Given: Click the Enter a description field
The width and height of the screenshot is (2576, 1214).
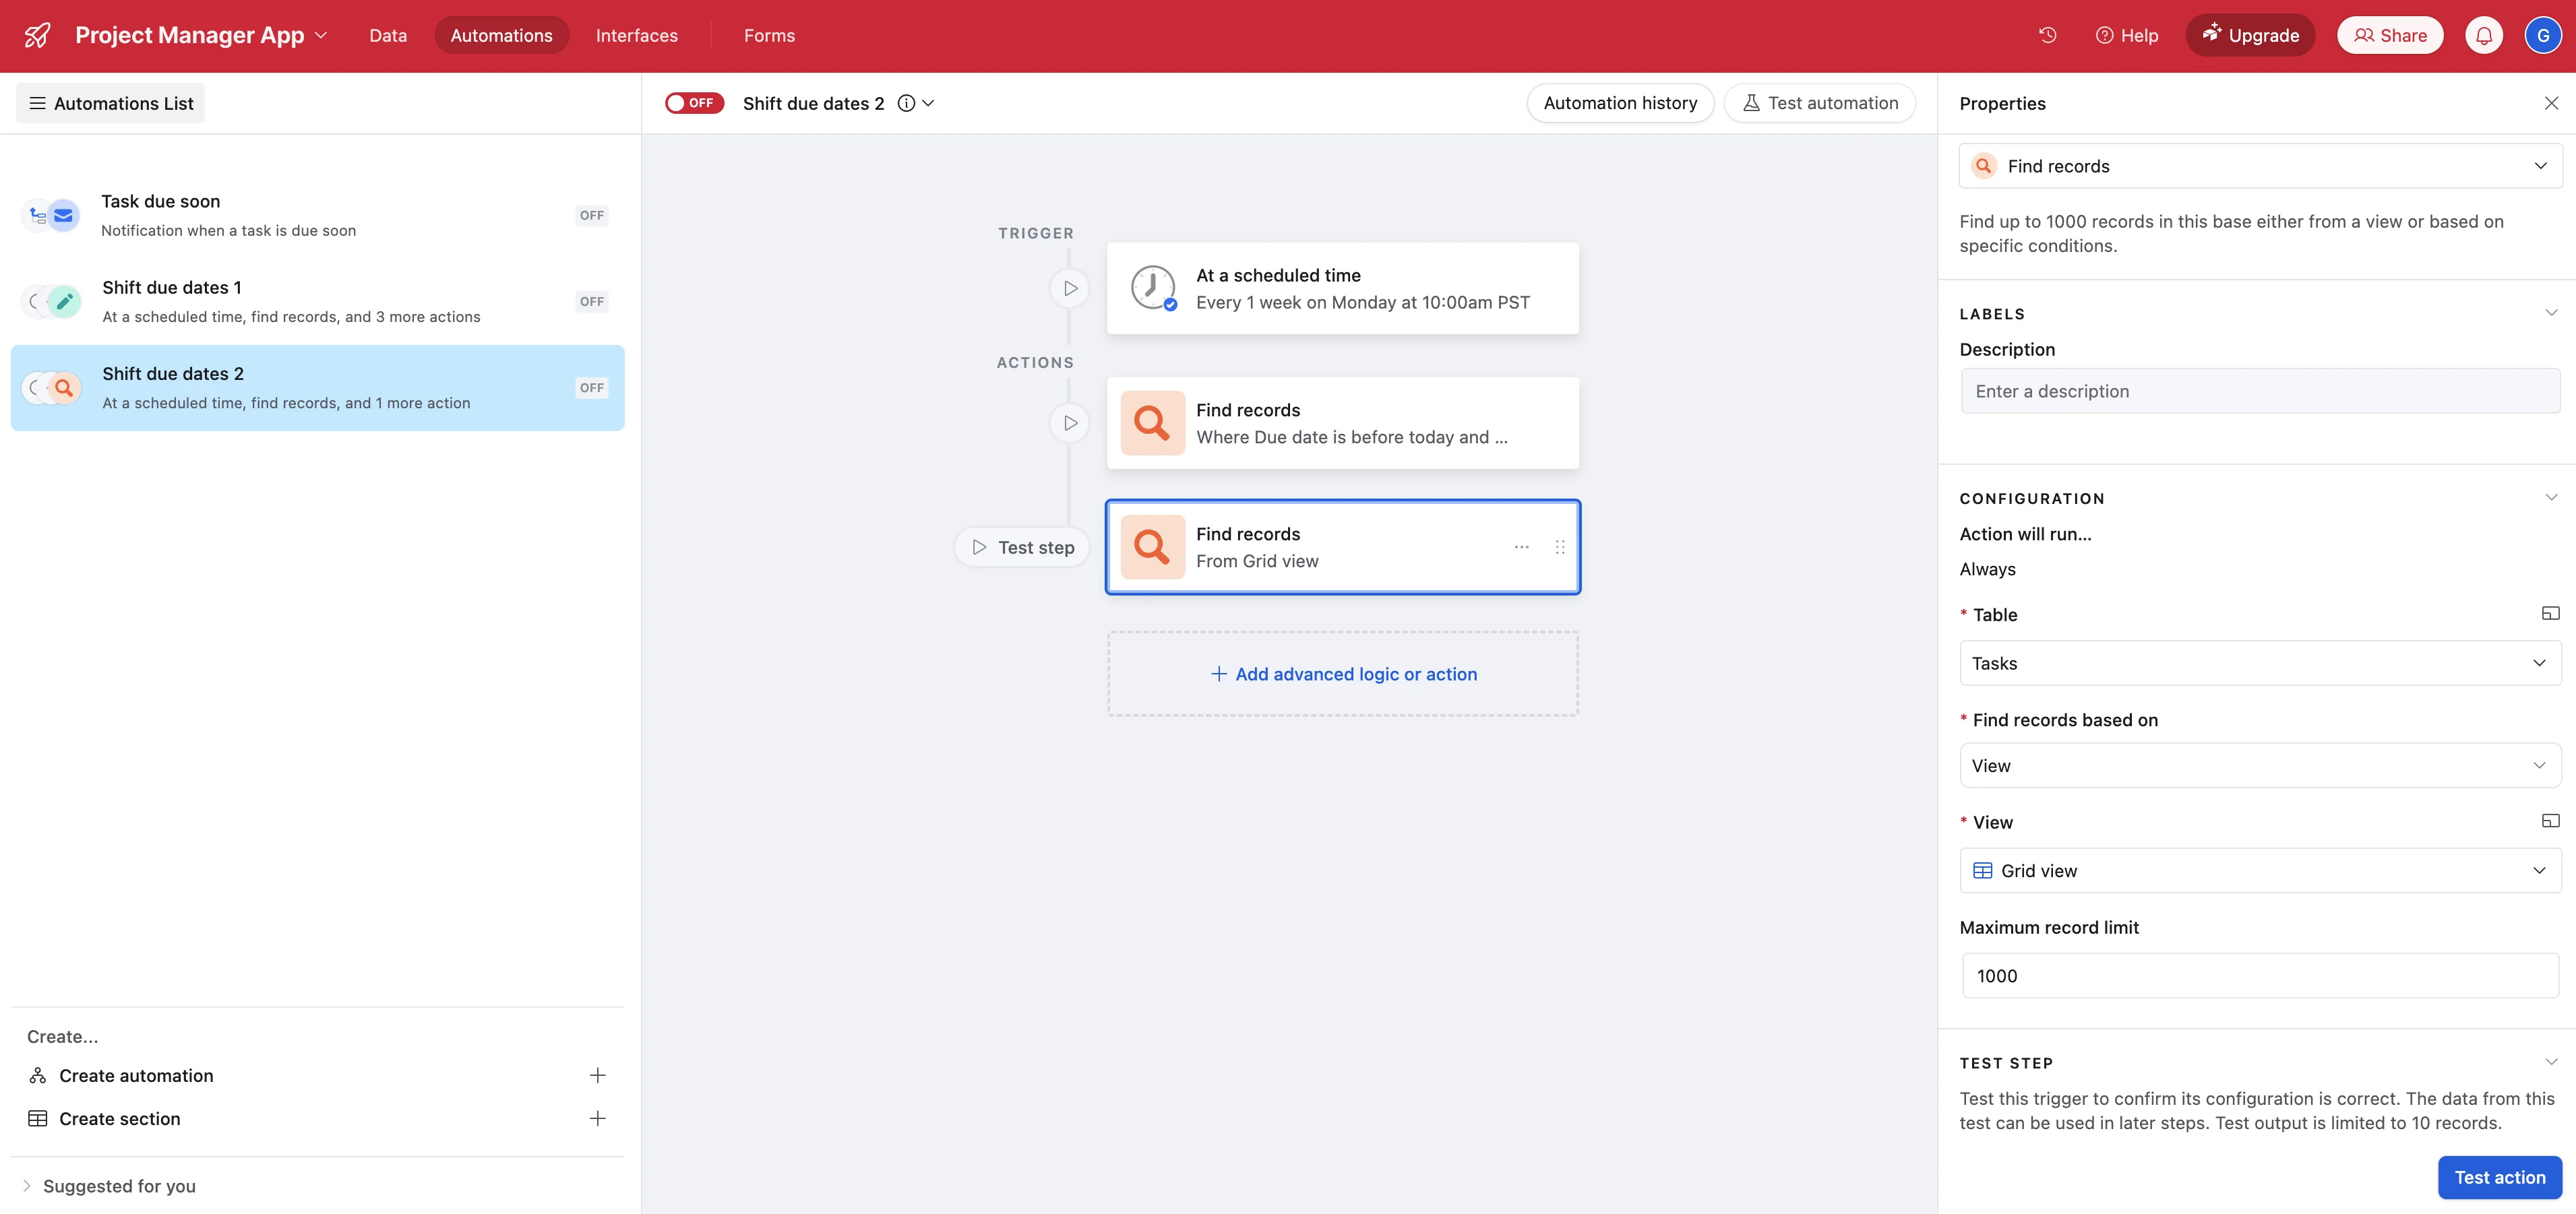Looking at the screenshot, I should 2259,391.
